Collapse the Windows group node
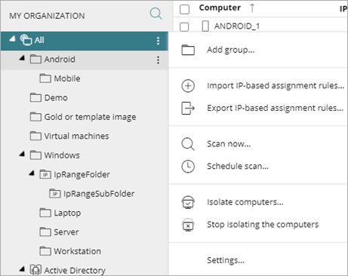348x276 pixels. click(22, 154)
